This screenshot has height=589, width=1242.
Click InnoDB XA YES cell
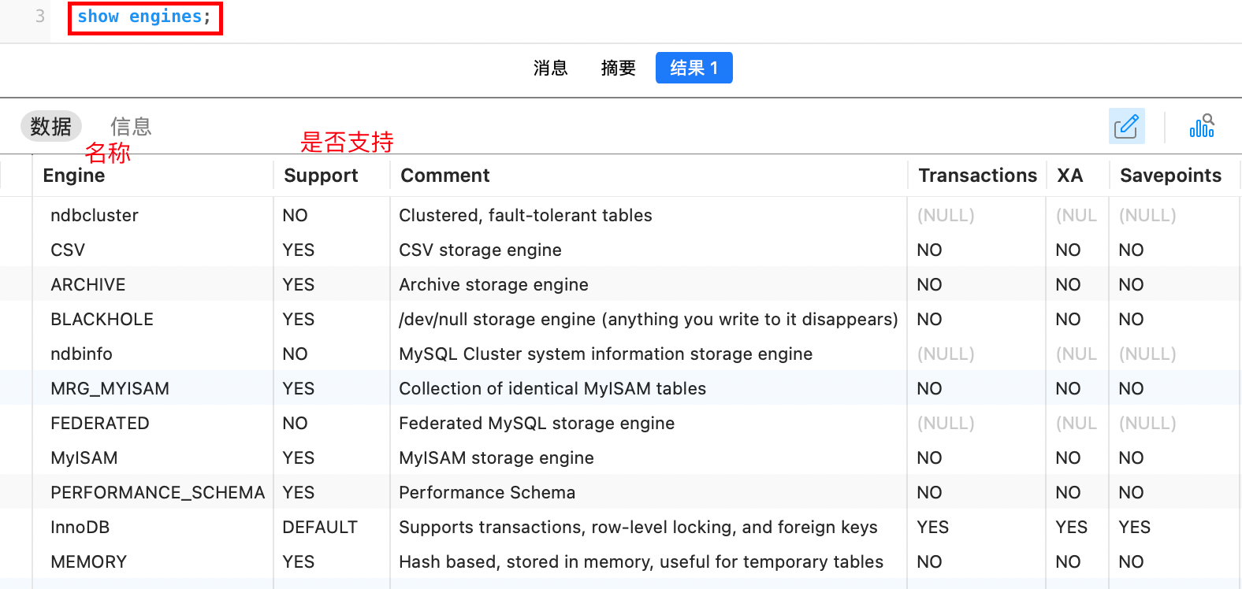pyautogui.click(x=1072, y=527)
